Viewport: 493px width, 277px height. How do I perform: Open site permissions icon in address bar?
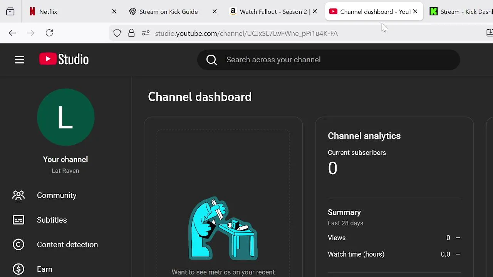pos(146,33)
